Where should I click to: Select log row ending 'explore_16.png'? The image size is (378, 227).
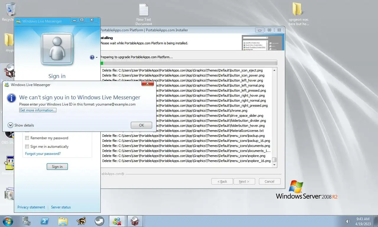[x=186, y=161]
